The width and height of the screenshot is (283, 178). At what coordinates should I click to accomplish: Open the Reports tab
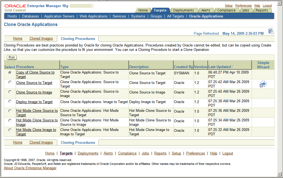[x=262, y=10]
